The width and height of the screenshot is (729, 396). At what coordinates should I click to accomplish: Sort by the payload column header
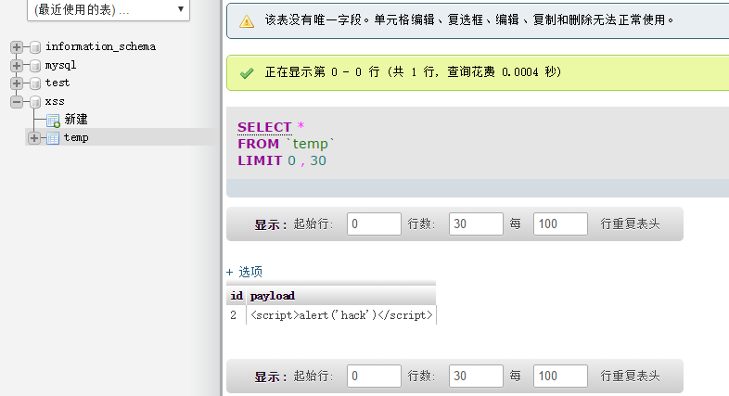[x=273, y=296]
